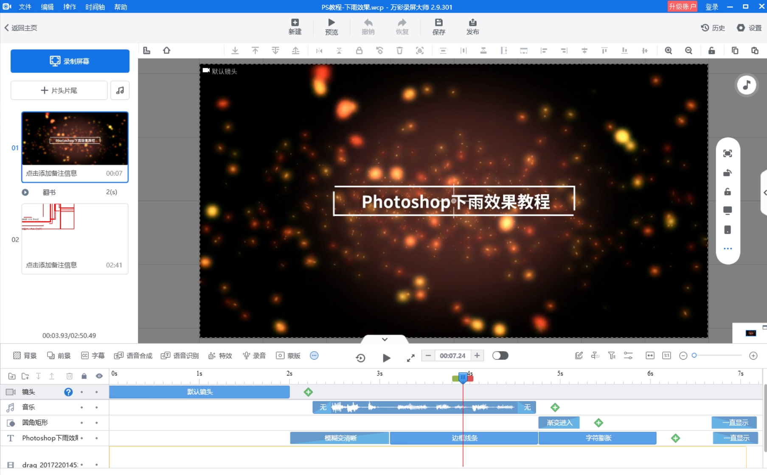Click the fit-screen icon in right floating panel
The image size is (767, 475).
point(728,154)
